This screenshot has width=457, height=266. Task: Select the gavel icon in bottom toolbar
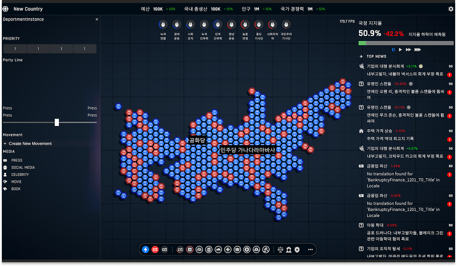pos(266,250)
